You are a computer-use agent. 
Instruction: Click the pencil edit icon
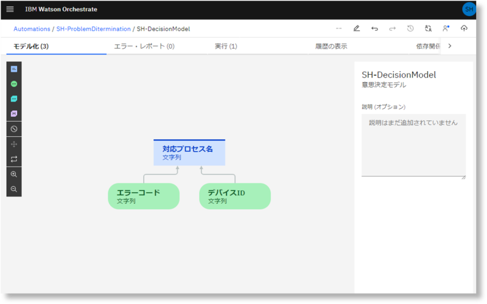tap(357, 29)
